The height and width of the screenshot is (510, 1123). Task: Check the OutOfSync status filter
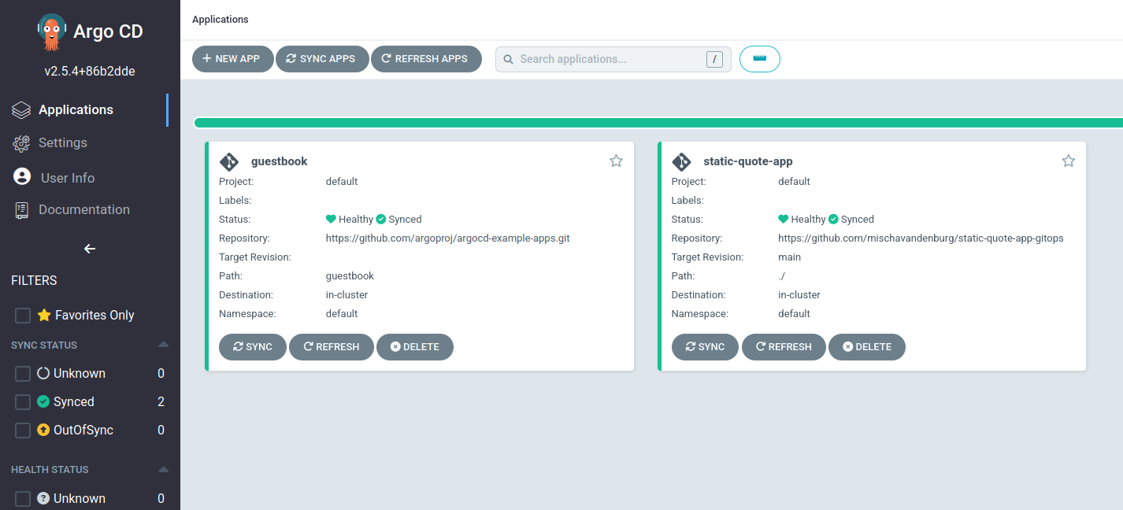pos(22,430)
